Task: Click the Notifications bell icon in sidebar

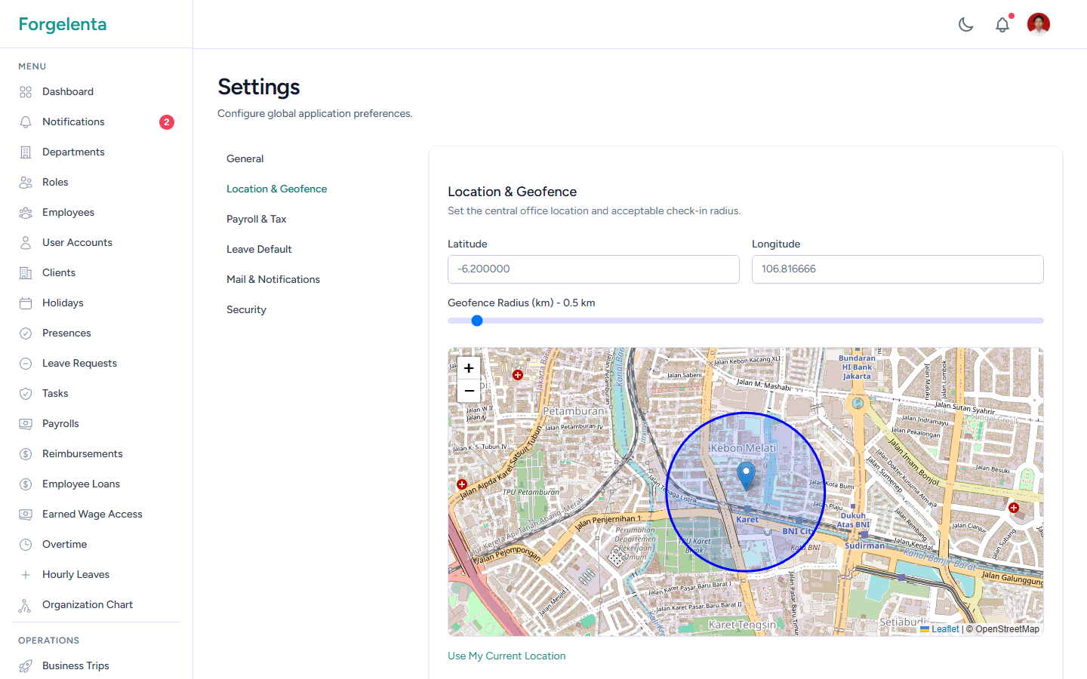Action: (x=26, y=122)
